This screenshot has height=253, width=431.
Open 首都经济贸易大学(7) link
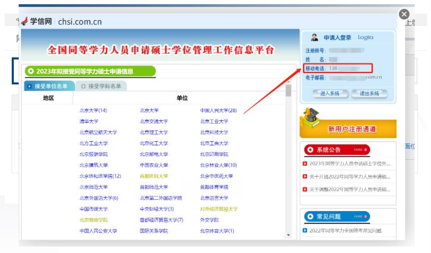pyautogui.click(x=162, y=220)
